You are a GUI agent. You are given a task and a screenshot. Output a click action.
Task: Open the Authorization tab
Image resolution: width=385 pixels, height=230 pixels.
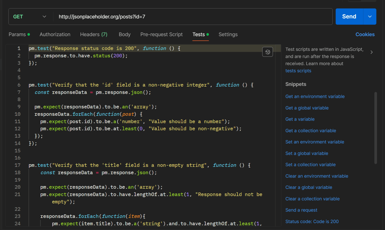[x=55, y=34]
